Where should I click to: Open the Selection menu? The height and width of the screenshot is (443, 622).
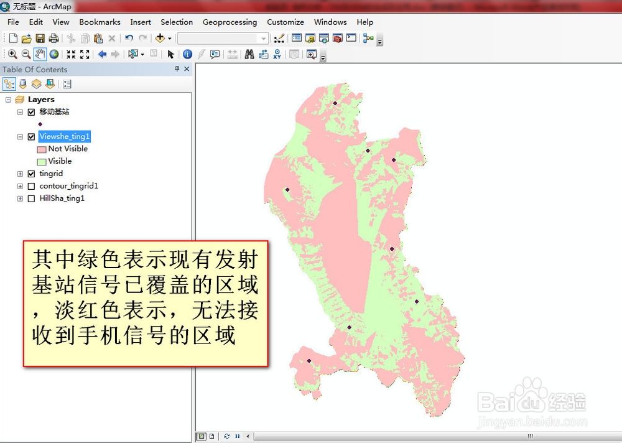tap(177, 22)
